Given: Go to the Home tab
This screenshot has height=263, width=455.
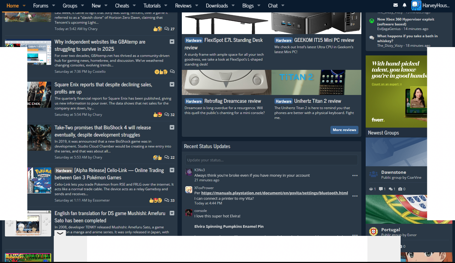Looking at the screenshot, I should 13,6.
